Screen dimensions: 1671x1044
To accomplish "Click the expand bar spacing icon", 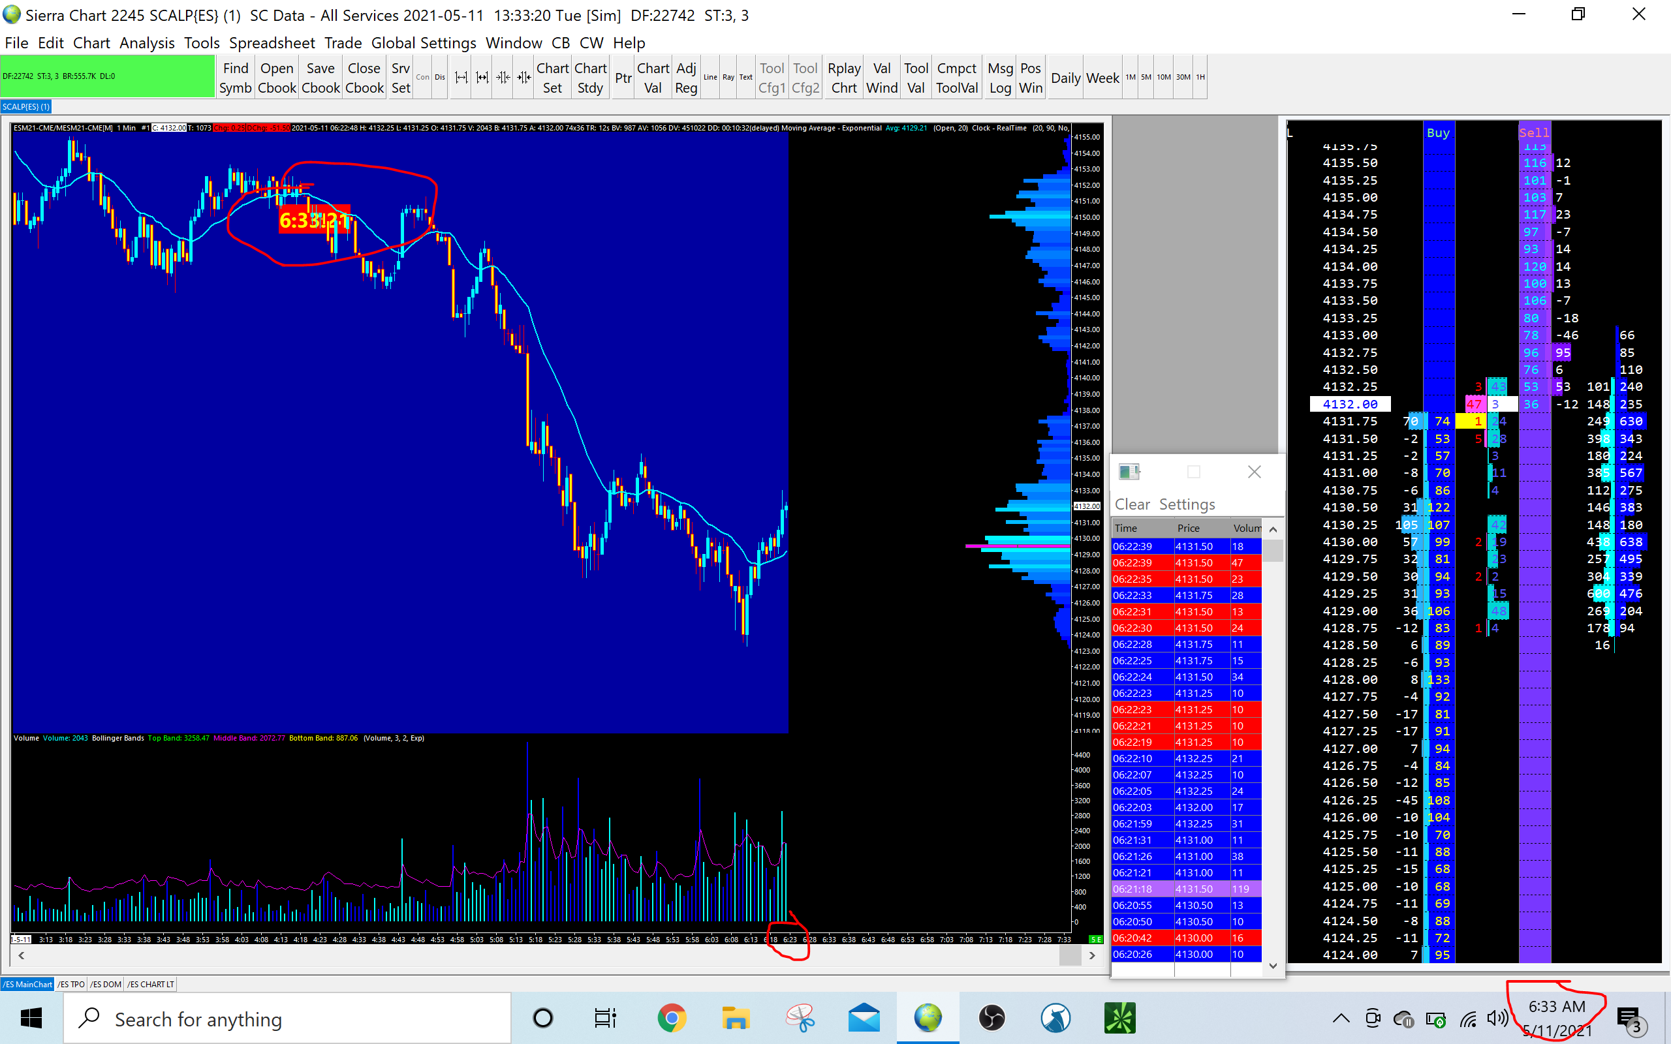I will pos(461,78).
